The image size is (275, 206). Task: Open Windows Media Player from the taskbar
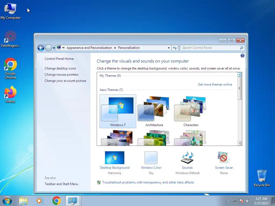(x=40, y=201)
